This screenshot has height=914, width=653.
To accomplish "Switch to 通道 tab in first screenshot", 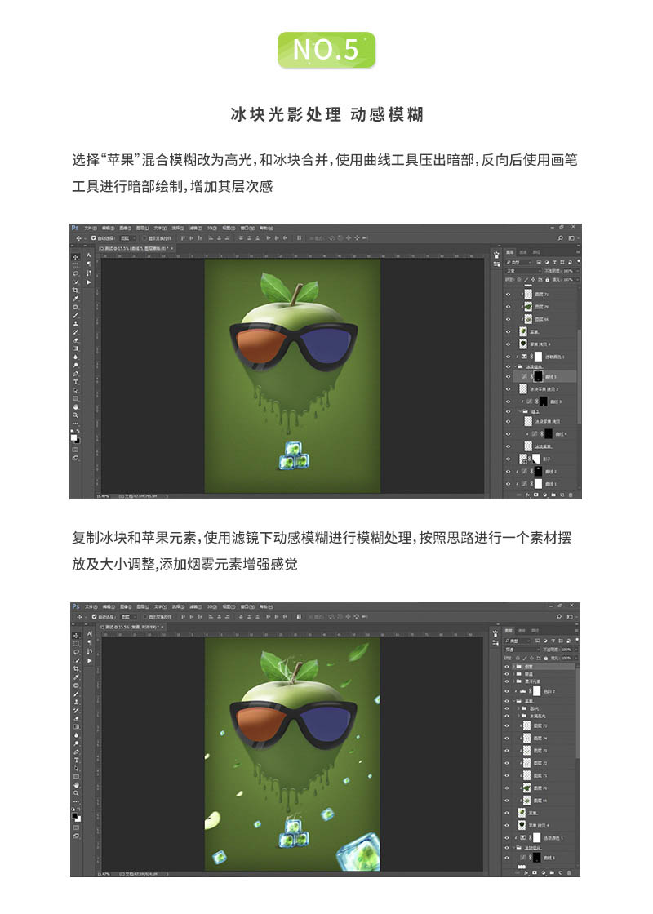I will (x=523, y=252).
